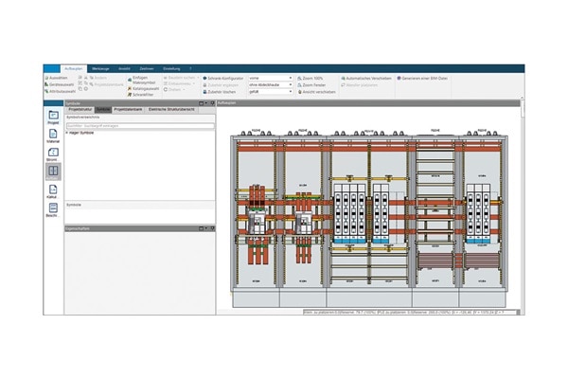
Task: Select the Aufbauplan sidebar icon
Action: pos(53,171)
